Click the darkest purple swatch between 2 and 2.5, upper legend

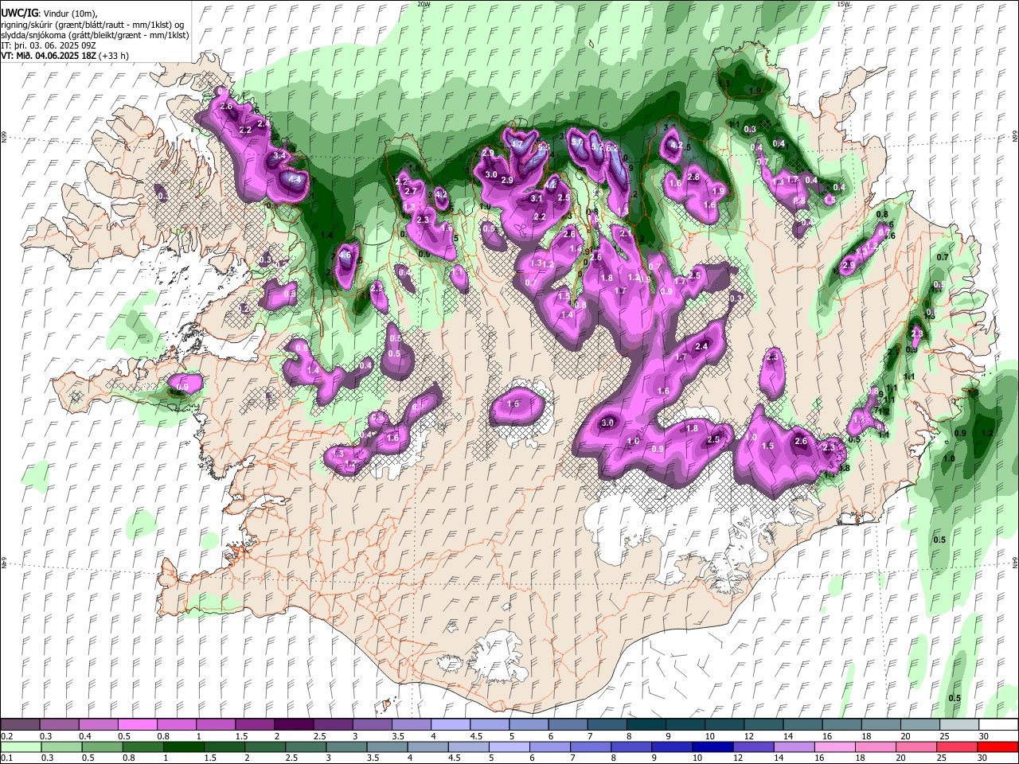[293, 725]
